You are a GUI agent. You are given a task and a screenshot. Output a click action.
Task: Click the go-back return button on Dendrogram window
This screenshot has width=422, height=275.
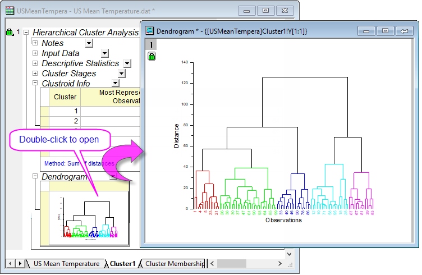404,31
